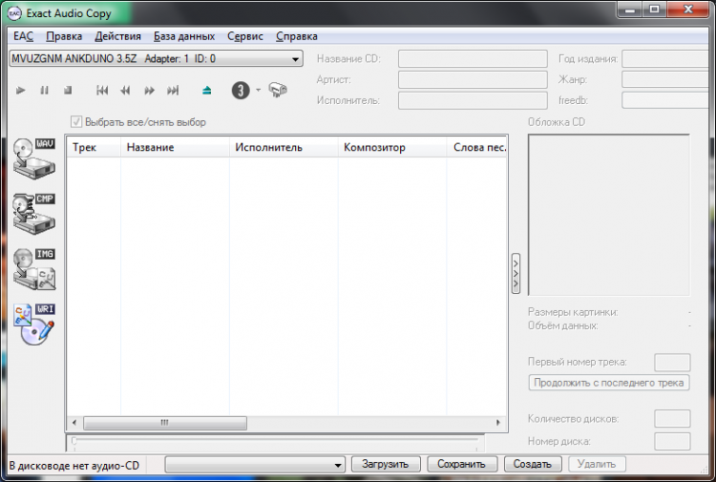The image size is (716, 482).
Task: Click the drive detection icon next to the 3 icon
Action: coord(278,90)
